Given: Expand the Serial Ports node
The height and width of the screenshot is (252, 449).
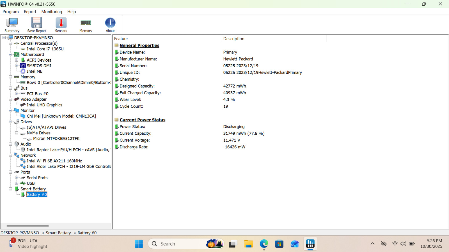Looking at the screenshot, I should 17,178.
